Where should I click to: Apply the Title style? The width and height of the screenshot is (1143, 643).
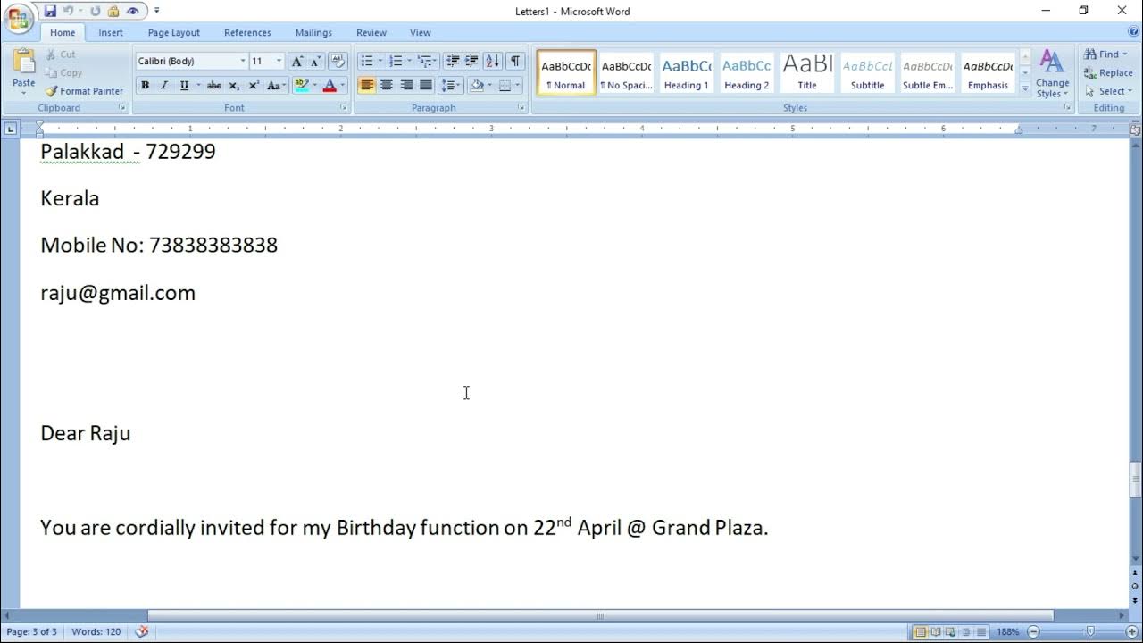807,72
